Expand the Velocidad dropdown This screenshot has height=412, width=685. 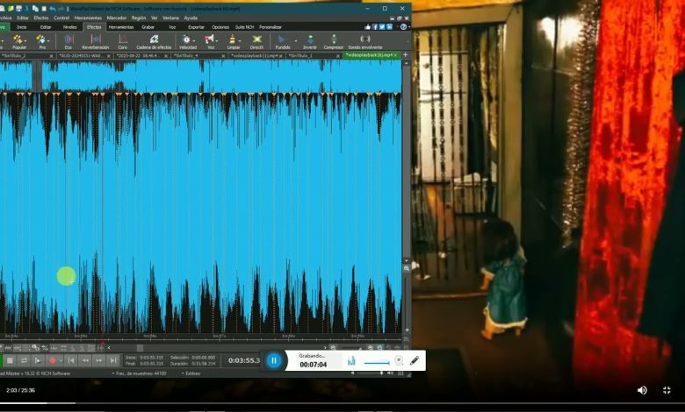(x=195, y=39)
